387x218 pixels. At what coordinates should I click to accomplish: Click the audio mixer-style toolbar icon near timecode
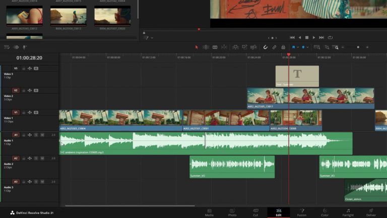(16, 47)
